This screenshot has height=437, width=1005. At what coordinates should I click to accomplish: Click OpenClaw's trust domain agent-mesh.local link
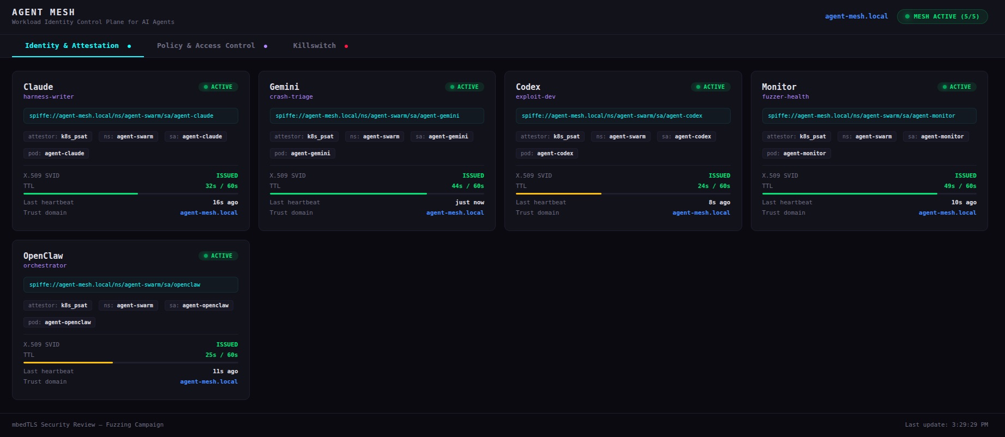tap(209, 382)
